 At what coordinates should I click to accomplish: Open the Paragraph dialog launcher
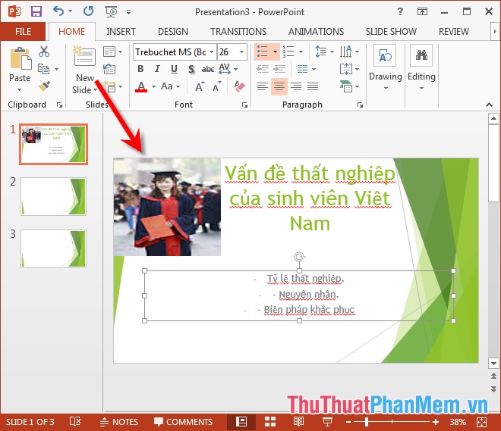[360, 105]
